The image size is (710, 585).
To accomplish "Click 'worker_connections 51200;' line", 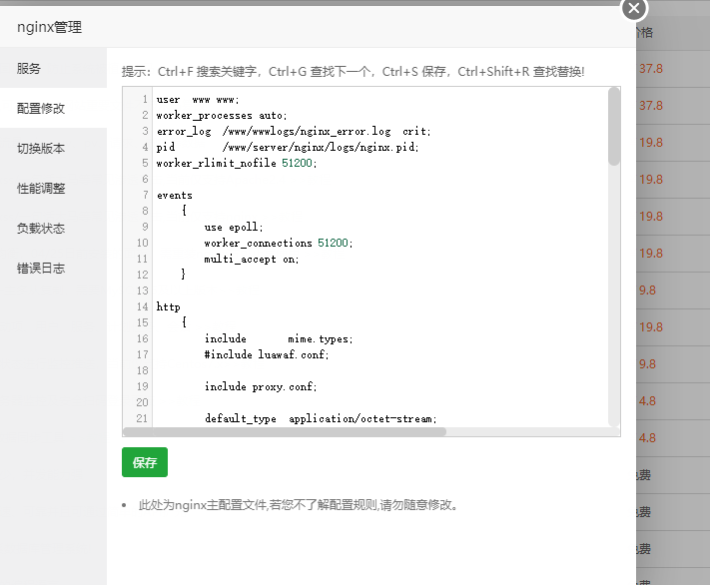I will point(278,243).
